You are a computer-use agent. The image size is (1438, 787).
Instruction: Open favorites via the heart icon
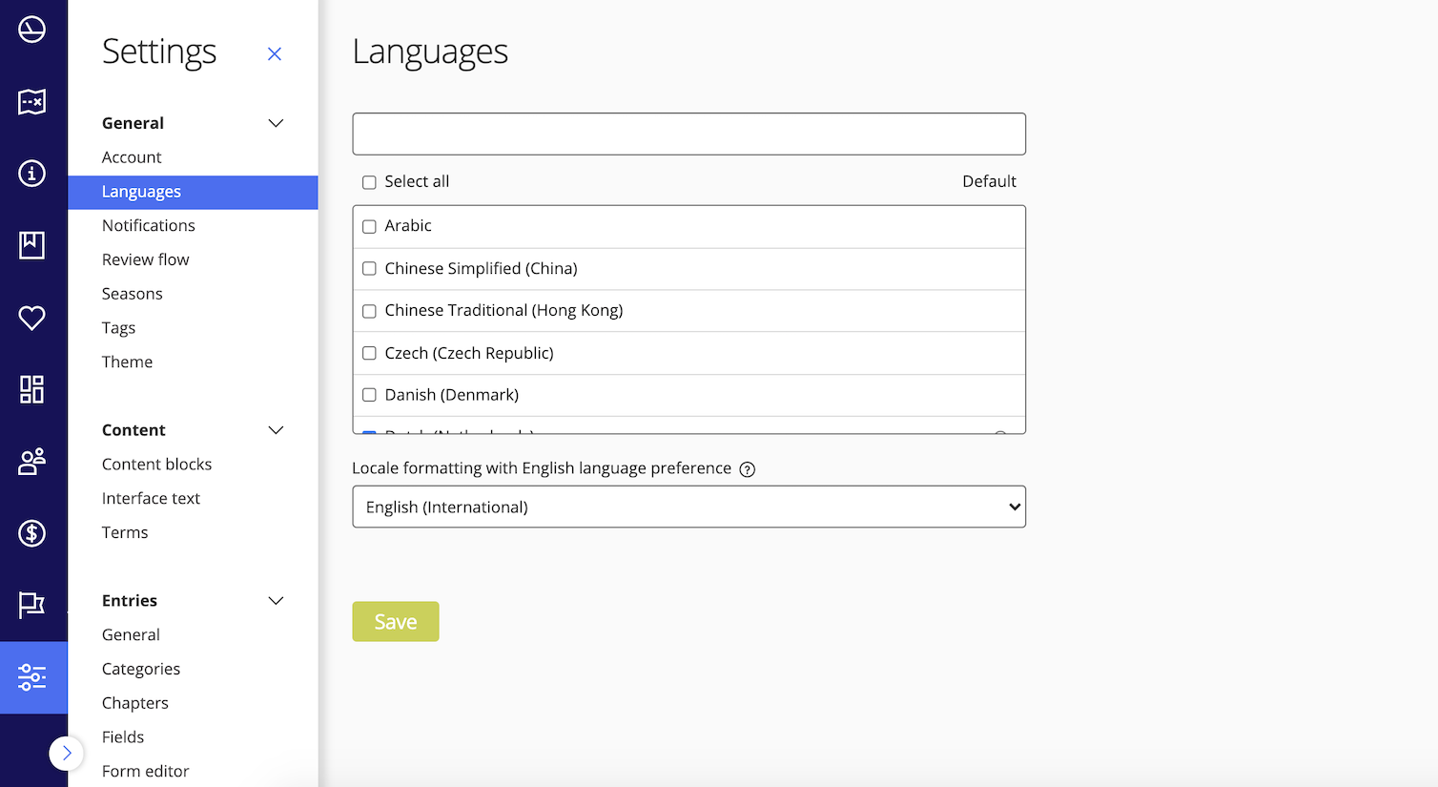point(31,318)
